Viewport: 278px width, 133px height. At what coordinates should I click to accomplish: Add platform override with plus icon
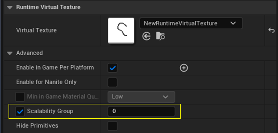184,68
